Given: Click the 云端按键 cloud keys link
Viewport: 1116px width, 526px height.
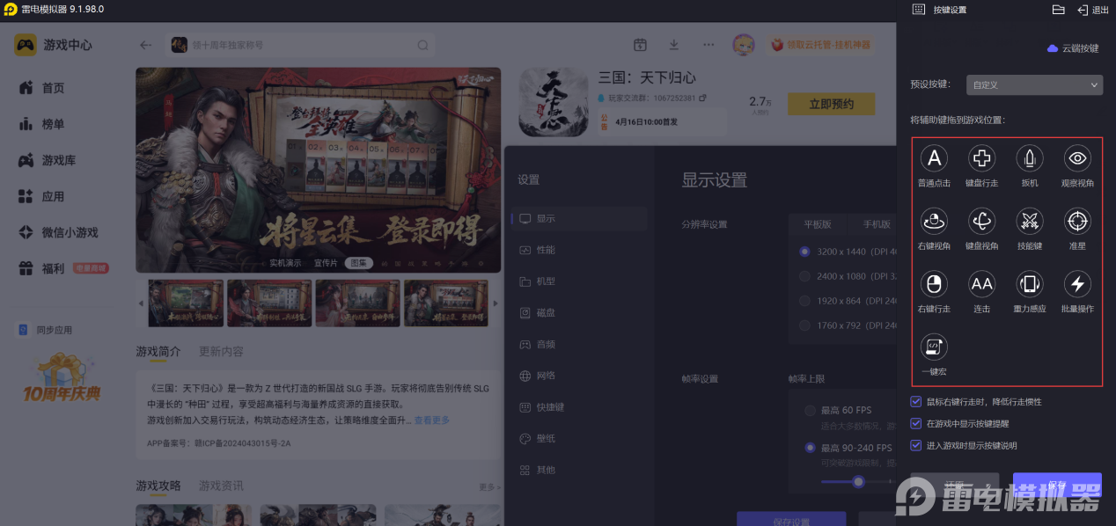Looking at the screenshot, I should click(1073, 48).
